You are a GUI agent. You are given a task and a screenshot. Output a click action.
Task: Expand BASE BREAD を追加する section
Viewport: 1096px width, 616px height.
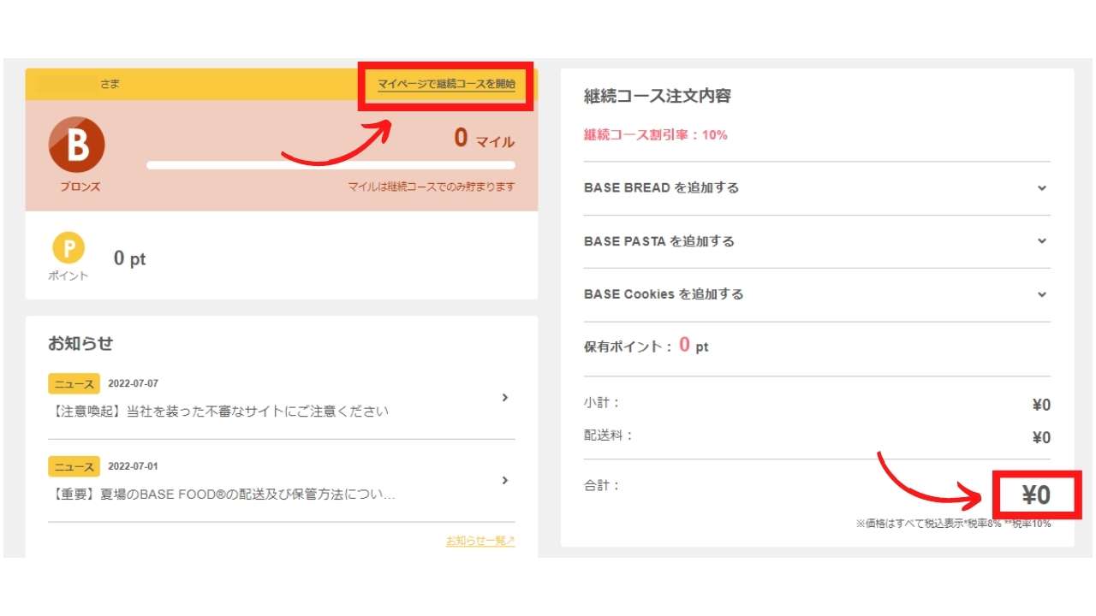coord(817,188)
